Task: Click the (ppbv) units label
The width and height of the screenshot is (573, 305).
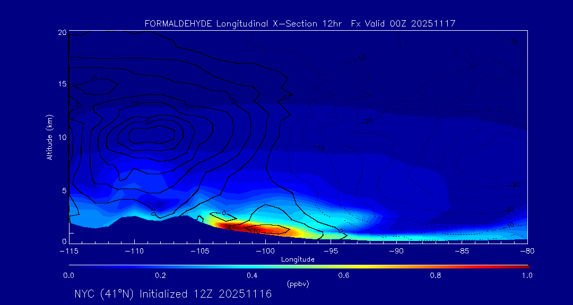Action: [298, 284]
